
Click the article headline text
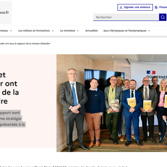(x=9, y=88)
